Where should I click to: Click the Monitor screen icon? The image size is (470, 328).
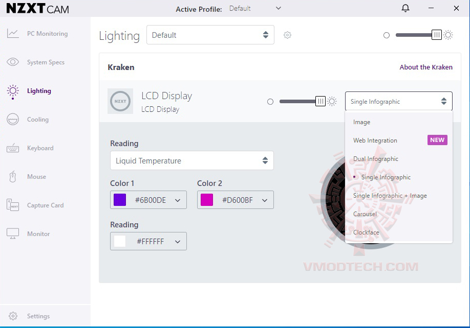tap(13, 233)
